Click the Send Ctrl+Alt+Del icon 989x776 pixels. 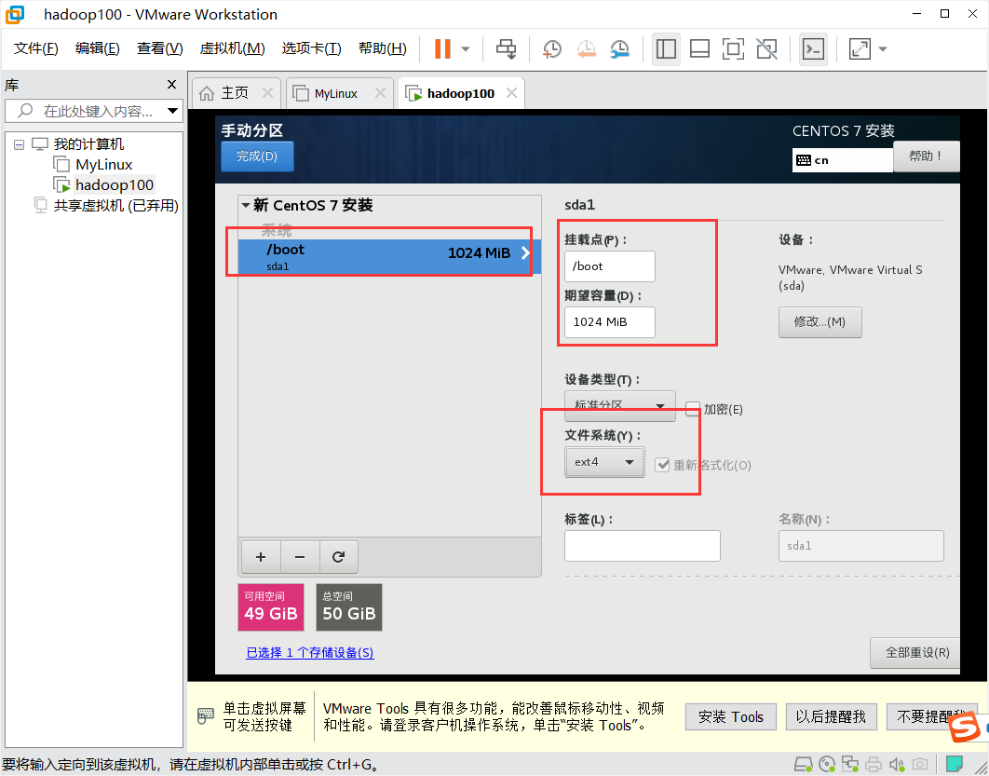[x=506, y=49]
